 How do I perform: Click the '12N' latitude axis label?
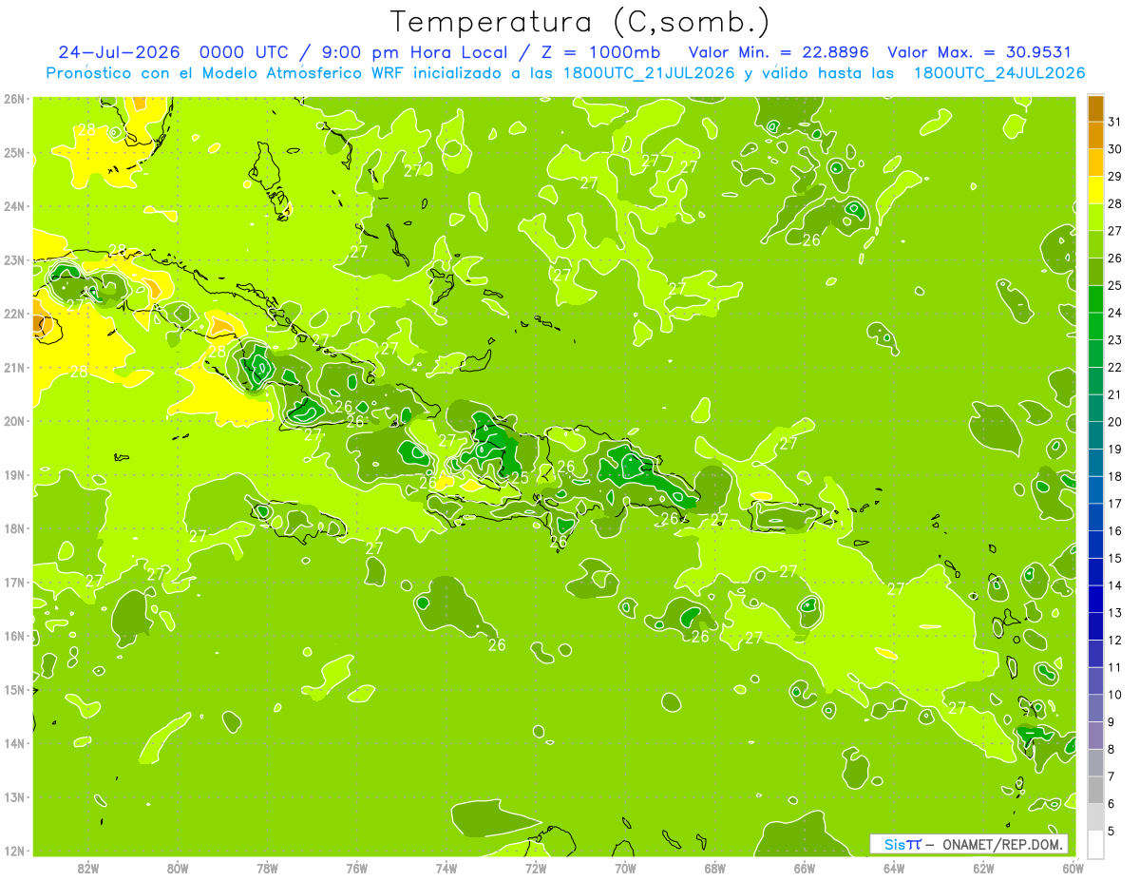pos(13,851)
